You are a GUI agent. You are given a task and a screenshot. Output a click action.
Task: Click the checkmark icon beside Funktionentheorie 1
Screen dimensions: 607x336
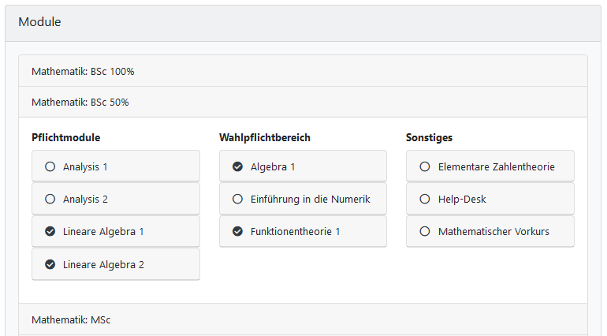click(238, 232)
